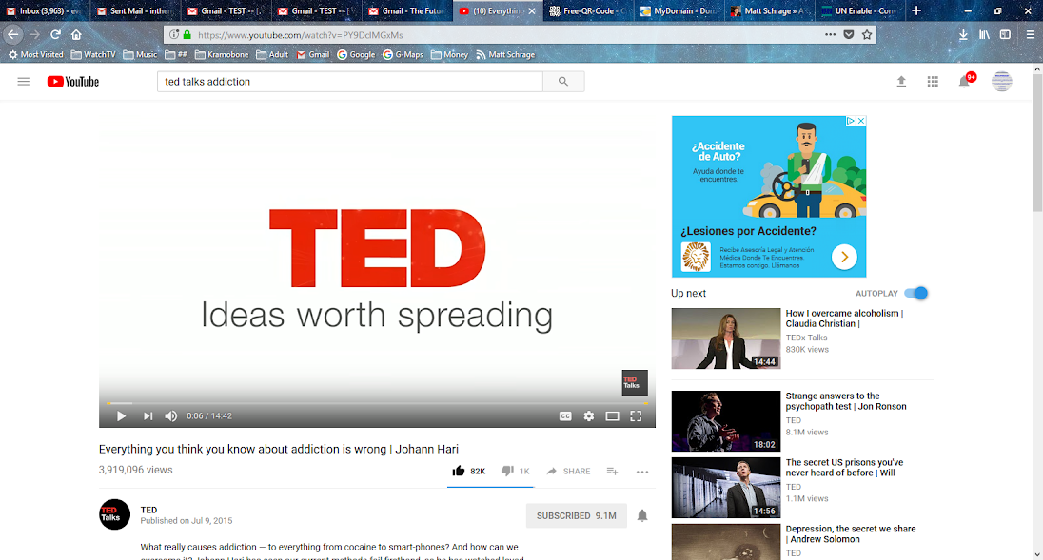Switch to the UN Enable tab
This screenshot has width=1043, height=560.
859,10
